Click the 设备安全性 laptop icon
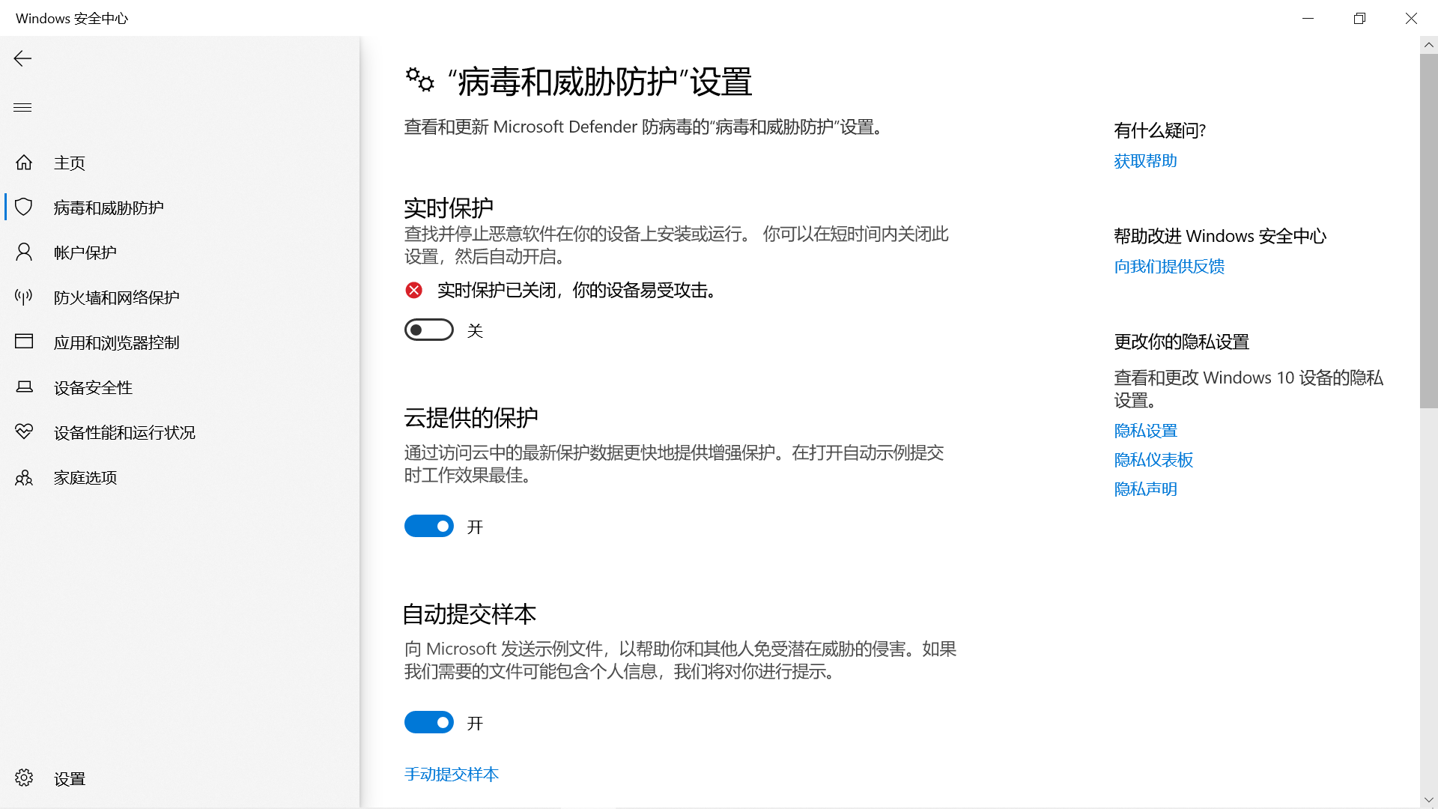The width and height of the screenshot is (1438, 809). click(x=24, y=387)
